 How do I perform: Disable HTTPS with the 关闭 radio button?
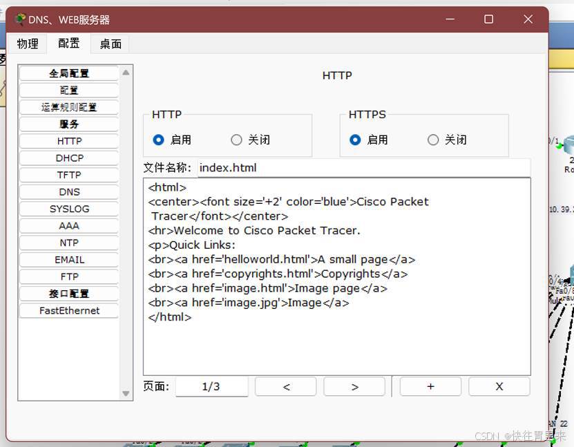[x=433, y=140]
